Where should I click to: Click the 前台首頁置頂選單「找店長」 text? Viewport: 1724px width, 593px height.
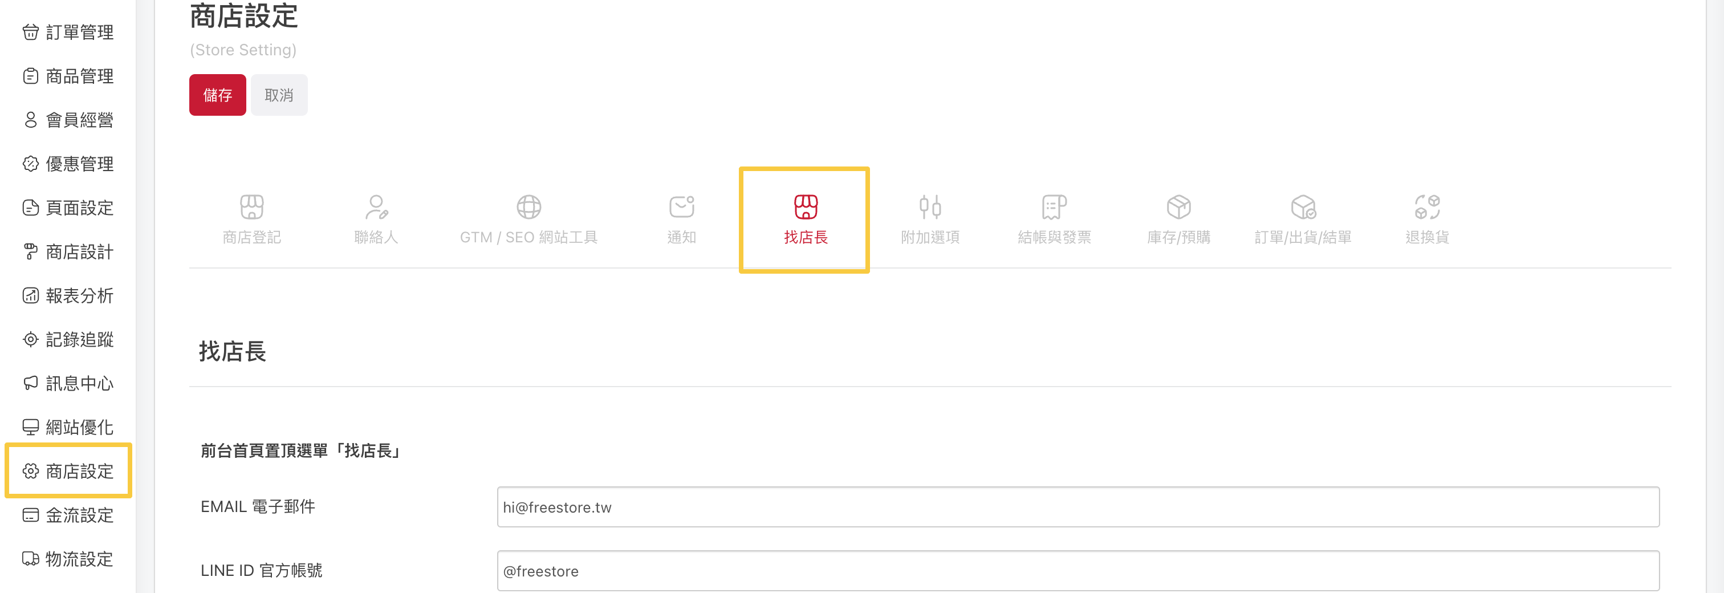pyautogui.click(x=302, y=451)
